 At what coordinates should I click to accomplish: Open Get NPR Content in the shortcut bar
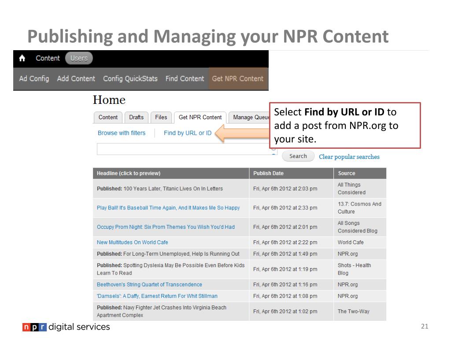(237, 79)
